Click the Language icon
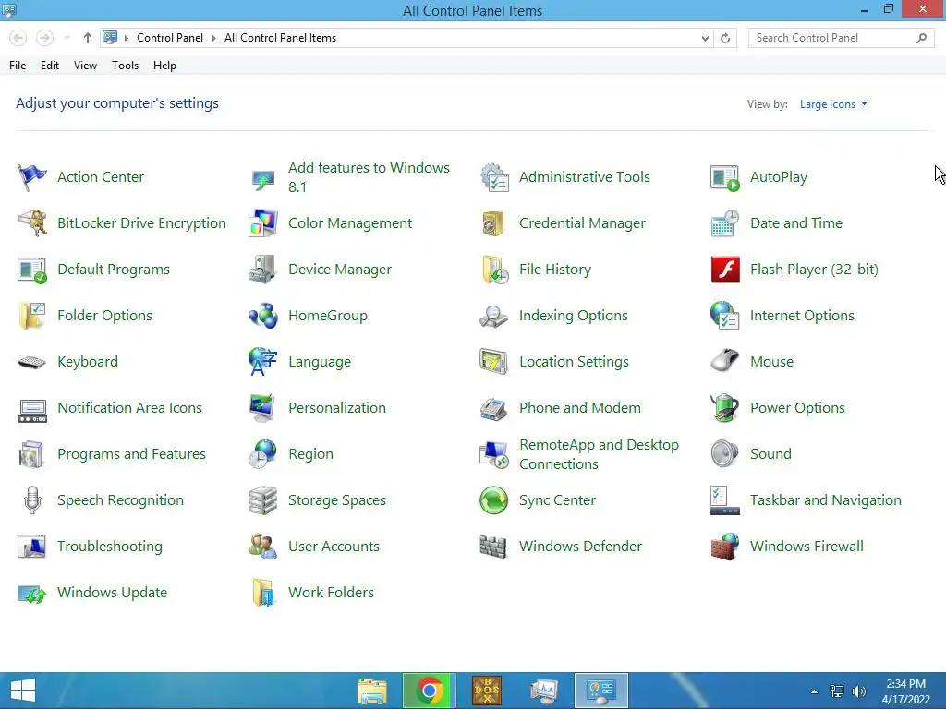Image resolution: width=946 pixels, height=709 pixels. [x=263, y=362]
